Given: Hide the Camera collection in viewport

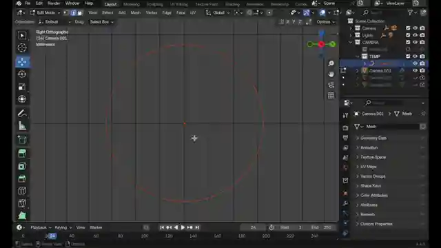Looking at the screenshot, I should tap(415, 28).
